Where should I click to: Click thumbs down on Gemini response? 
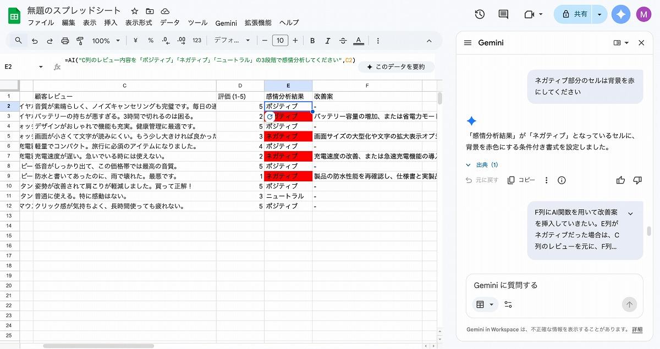click(637, 180)
